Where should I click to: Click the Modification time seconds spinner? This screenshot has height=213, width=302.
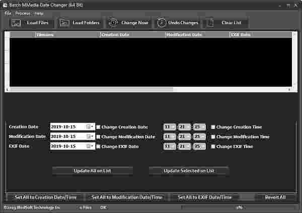199,136
